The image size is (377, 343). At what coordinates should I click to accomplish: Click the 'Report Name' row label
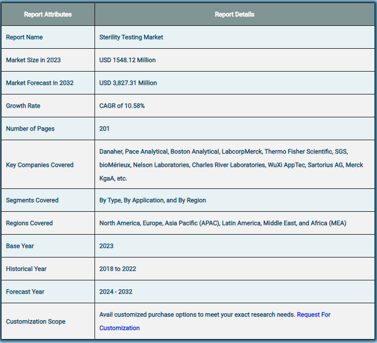[x=24, y=37]
